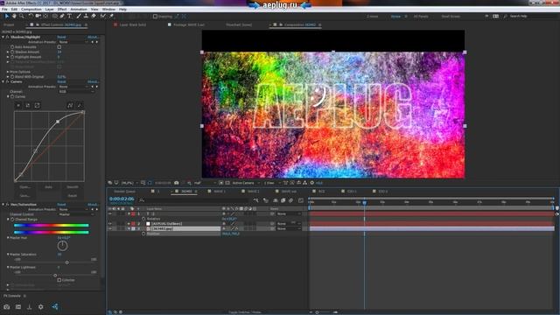Take viewer snapshot with camera icon
The image size is (560, 315).
[x=177, y=183]
